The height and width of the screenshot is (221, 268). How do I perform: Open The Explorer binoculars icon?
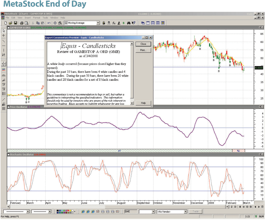[x=129, y=23]
